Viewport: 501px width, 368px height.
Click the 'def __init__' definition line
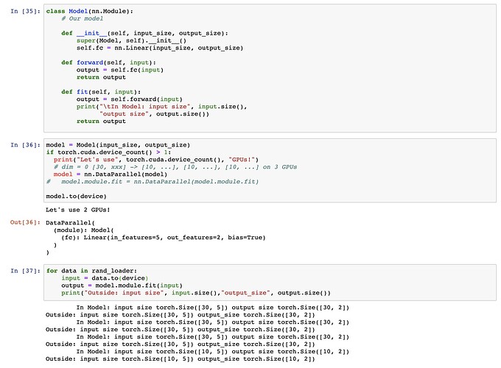point(144,33)
